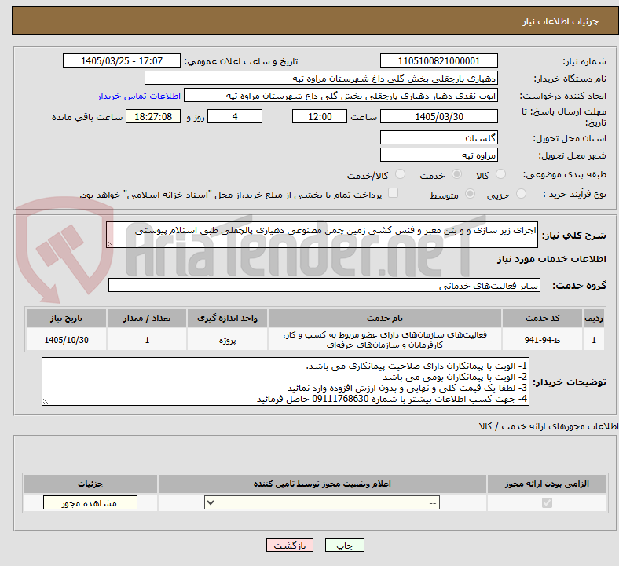Toggle the Islamic treasury payment checkbox
This screenshot has height=566, width=619.
(393, 193)
